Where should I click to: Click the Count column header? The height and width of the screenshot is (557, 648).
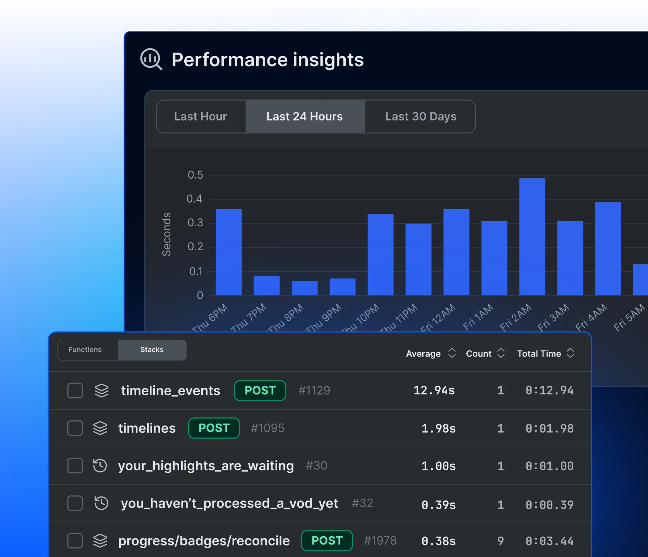pyautogui.click(x=478, y=354)
